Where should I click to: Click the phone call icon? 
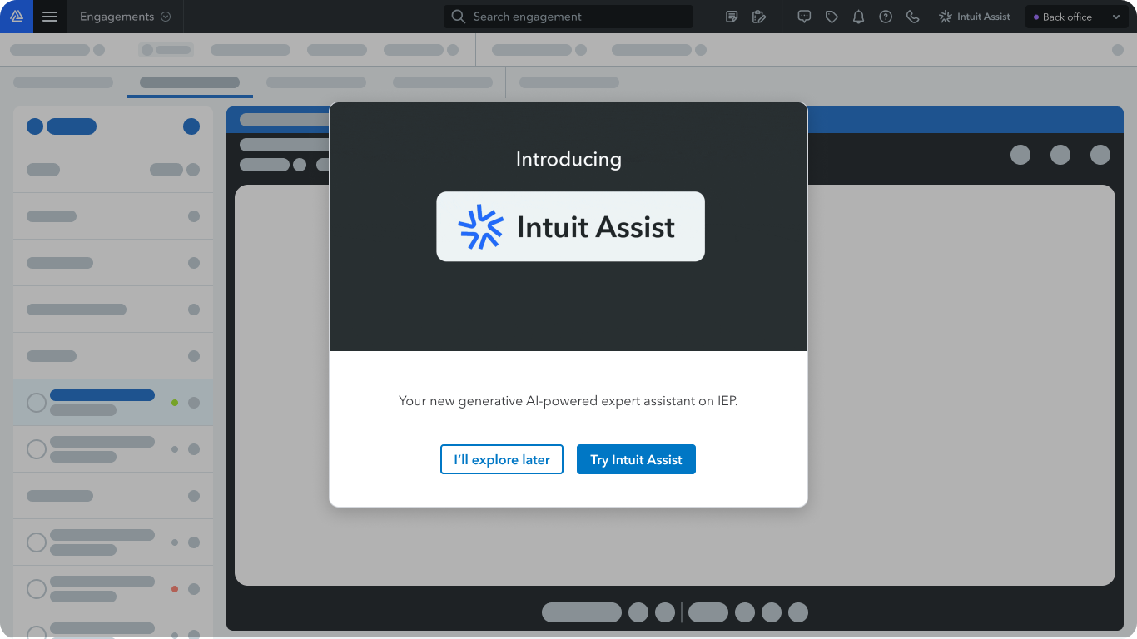(x=913, y=17)
